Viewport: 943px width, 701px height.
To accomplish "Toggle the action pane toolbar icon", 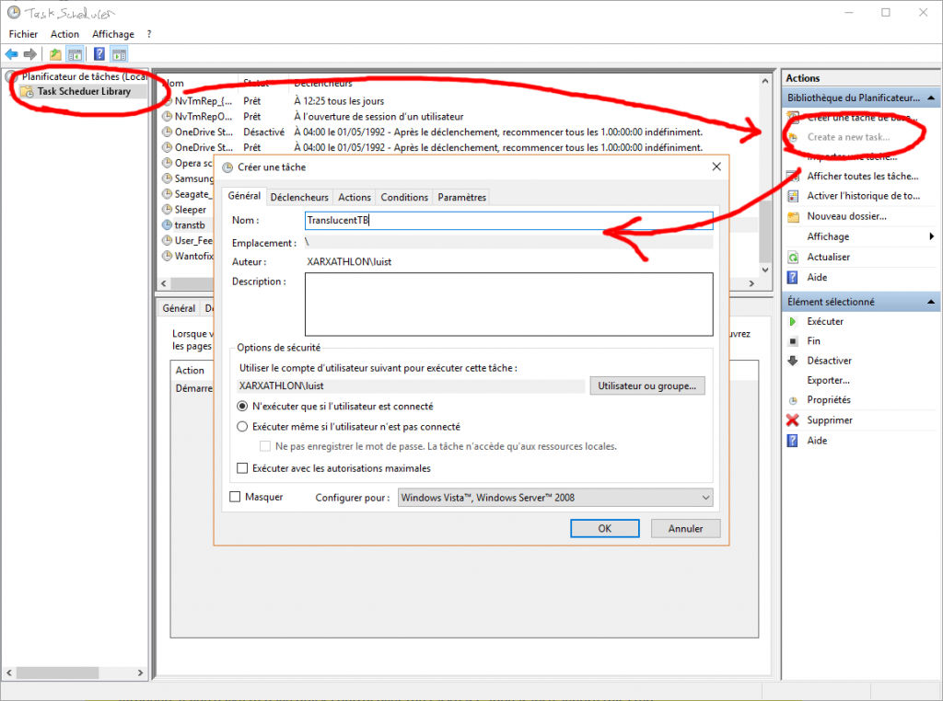I will click(119, 54).
